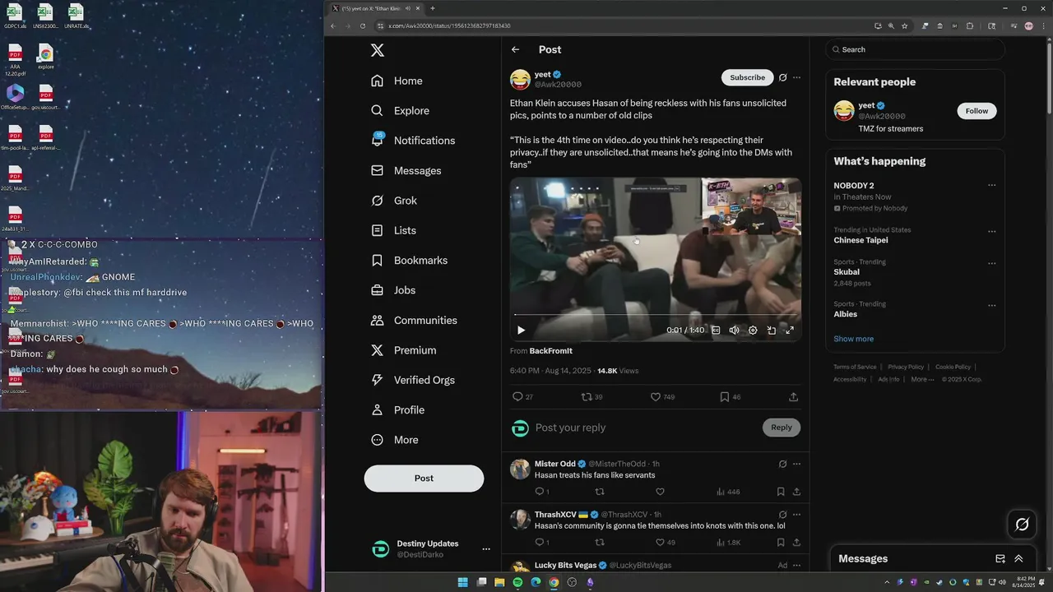The height and width of the screenshot is (592, 1053).
Task: Go back using the Post back arrow
Action: [x=515, y=50]
